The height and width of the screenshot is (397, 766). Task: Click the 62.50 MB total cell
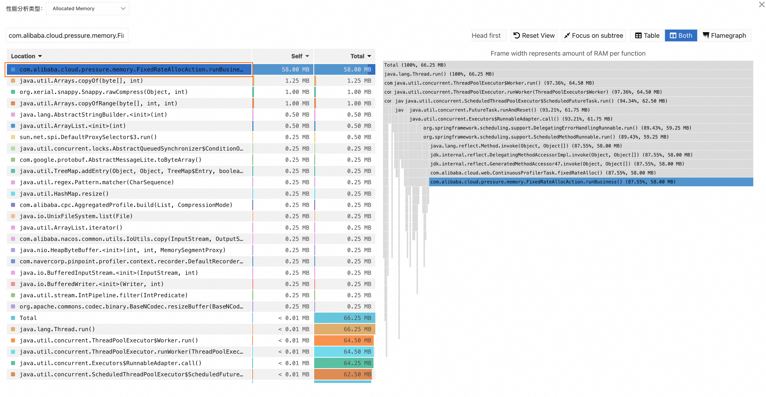(345, 374)
